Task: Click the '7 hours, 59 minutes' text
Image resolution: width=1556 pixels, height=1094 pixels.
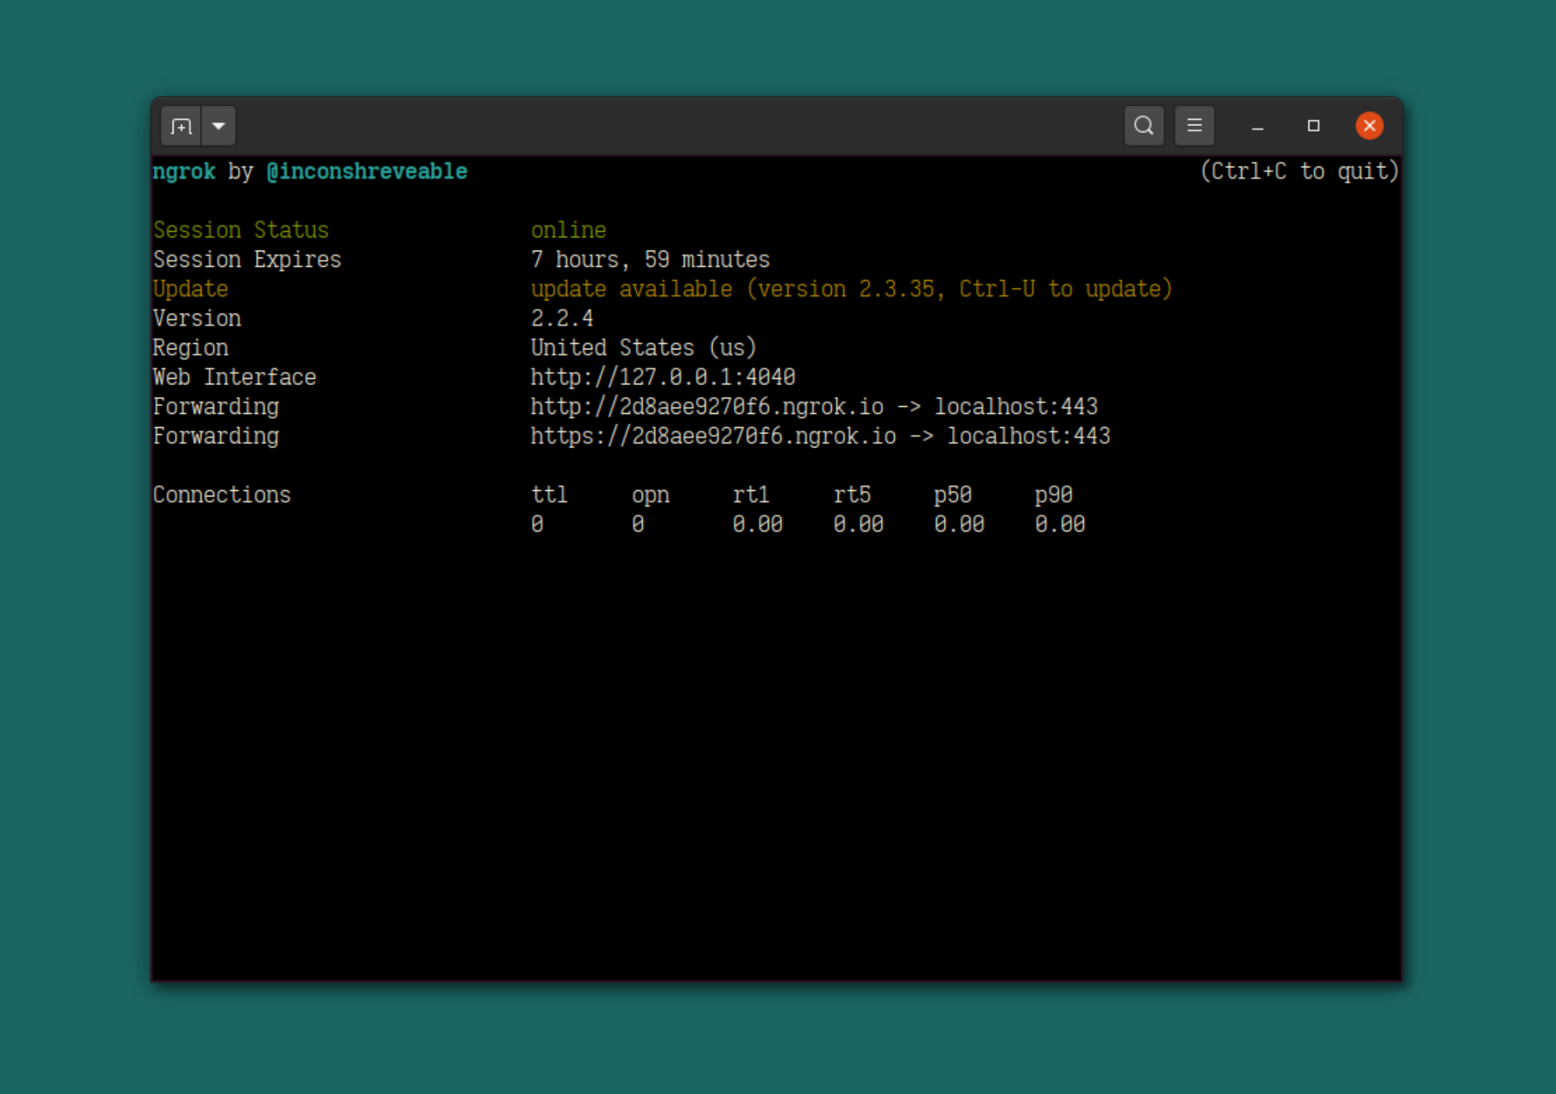Action: pyautogui.click(x=650, y=260)
